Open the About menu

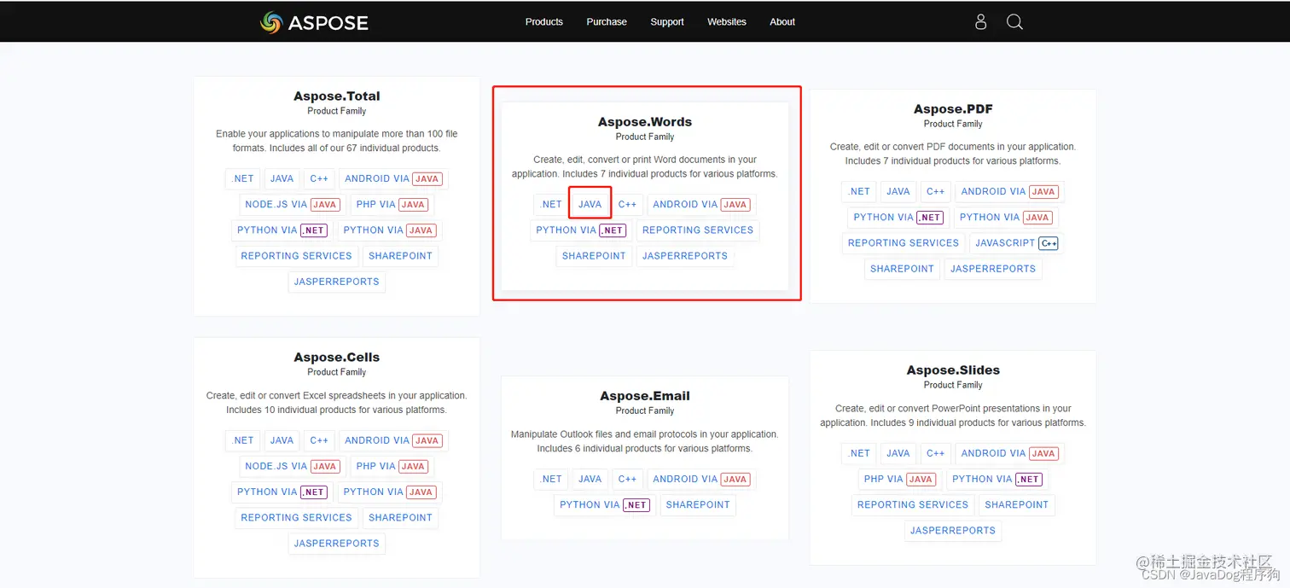[x=782, y=22]
